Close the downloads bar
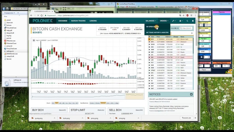234x132 pixels. [x=195, y=118]
